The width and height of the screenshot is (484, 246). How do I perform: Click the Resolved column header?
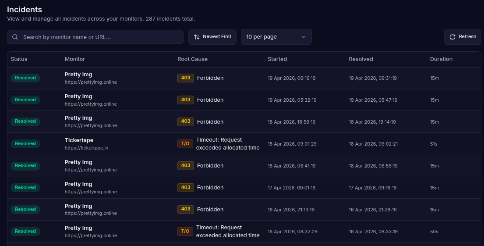[360, 59]
